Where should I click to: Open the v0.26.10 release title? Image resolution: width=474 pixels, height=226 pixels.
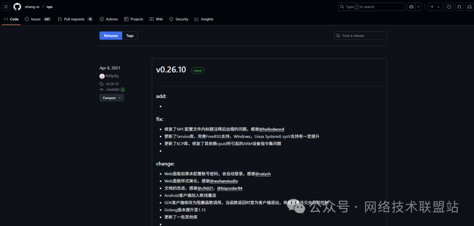(x=171, y=70)
